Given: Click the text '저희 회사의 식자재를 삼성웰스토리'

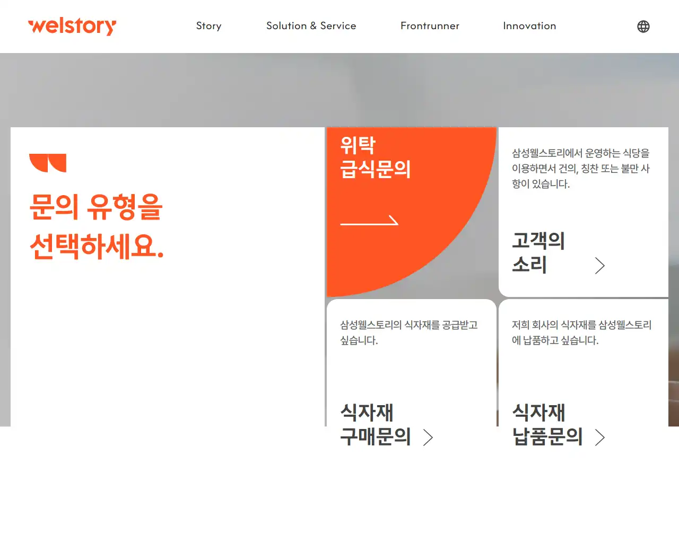Looking at the screenshot, I should click(581, 325).
